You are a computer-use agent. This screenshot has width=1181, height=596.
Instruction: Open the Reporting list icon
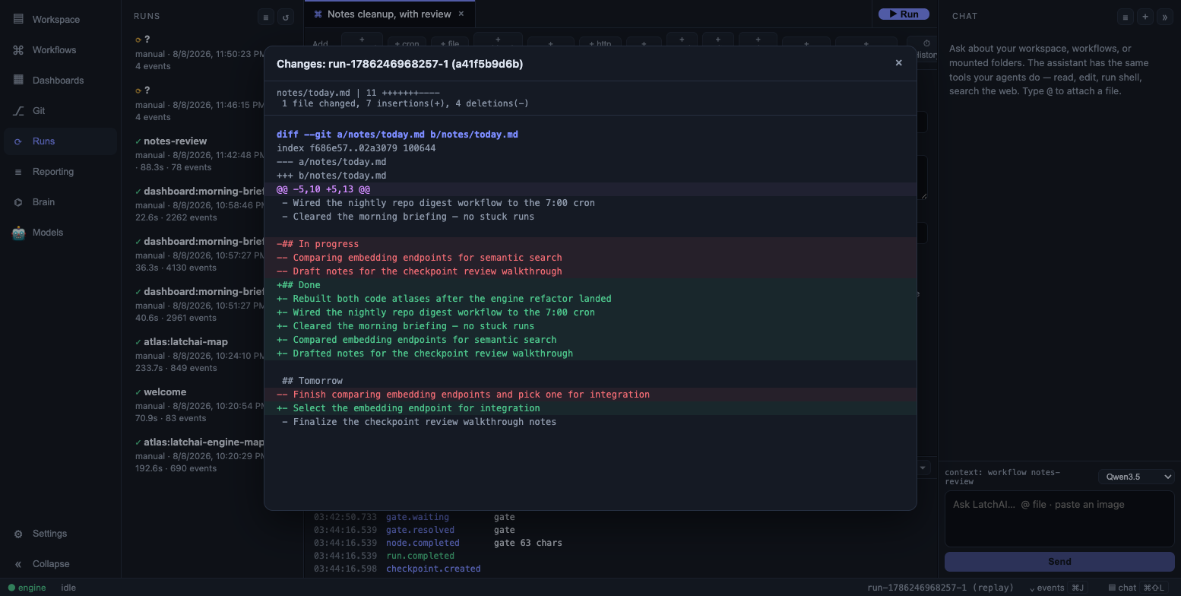(18, 172)
